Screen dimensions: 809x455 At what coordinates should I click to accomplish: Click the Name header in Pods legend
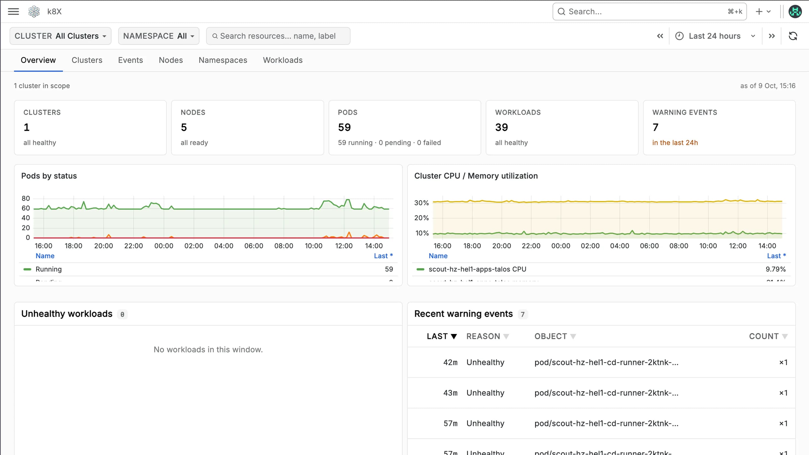click(x=45, y=256)
